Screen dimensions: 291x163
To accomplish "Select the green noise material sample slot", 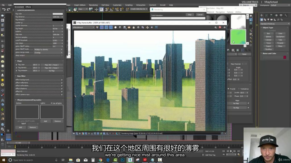I will point(238,37).
